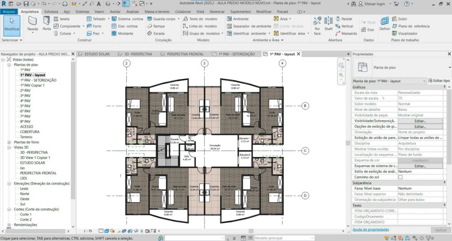Open the Vista ribbon tab

[200, 12]
